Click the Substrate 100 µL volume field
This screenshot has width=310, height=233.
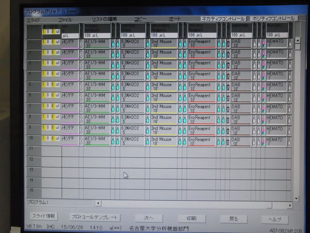point(241,35)
